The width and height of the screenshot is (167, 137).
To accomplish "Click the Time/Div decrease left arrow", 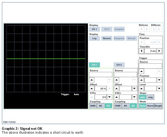I will [x=141, y=51].
